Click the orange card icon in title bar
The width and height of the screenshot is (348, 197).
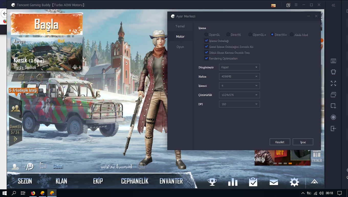tap(273, 5)
